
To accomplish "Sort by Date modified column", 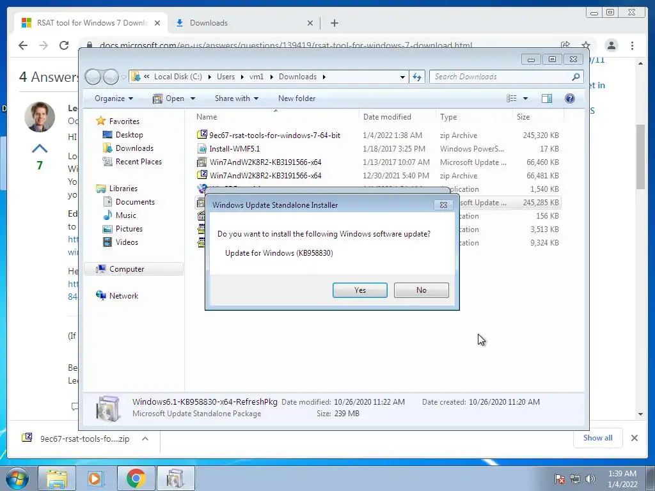I will (397, 117).
